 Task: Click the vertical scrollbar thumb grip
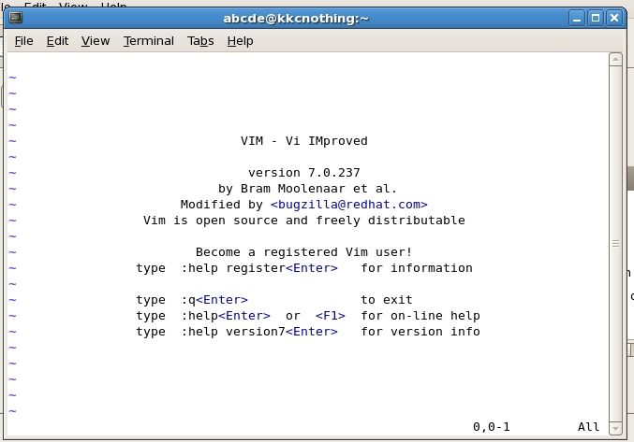pyautogui.click(x=615, y=244)
